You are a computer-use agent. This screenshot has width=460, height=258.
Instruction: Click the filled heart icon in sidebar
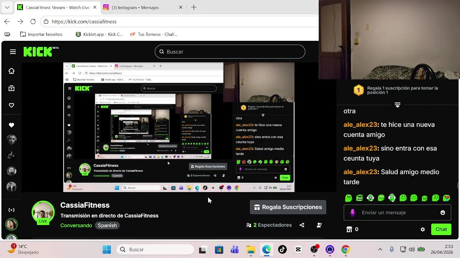click(x=11, y=125)
